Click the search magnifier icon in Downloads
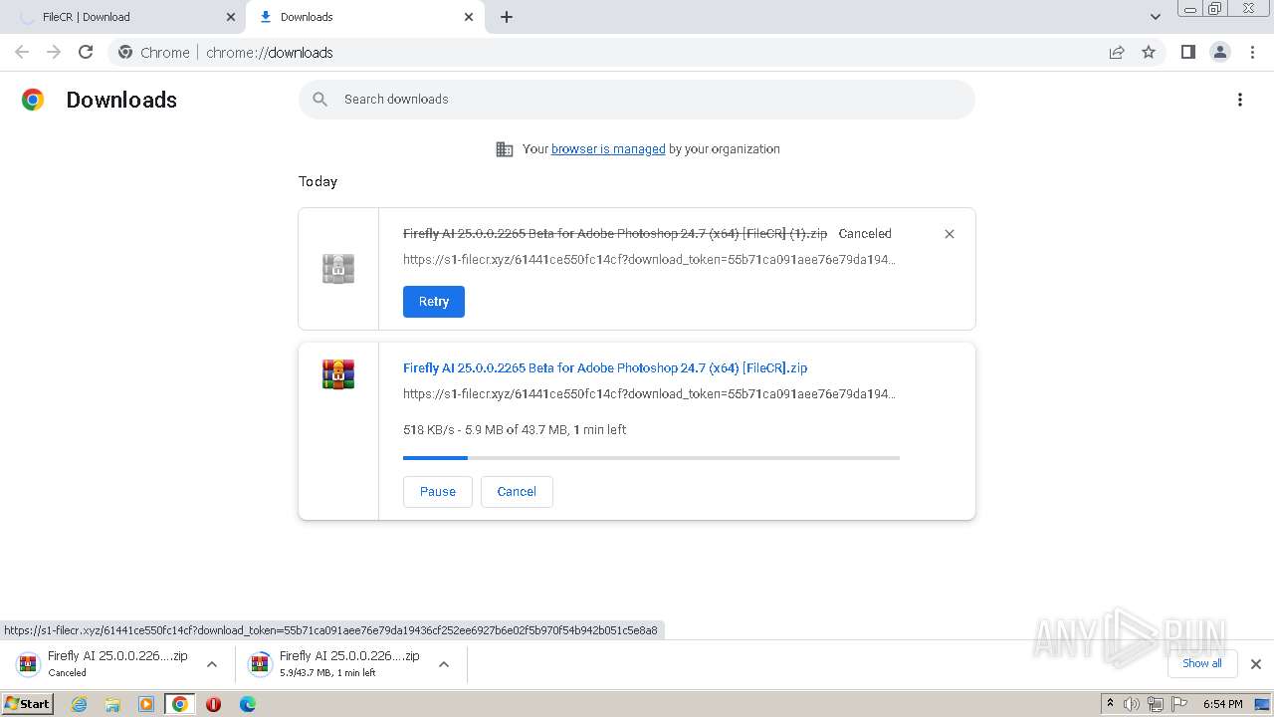This screenshot has height=717, width=1274. 319,100
